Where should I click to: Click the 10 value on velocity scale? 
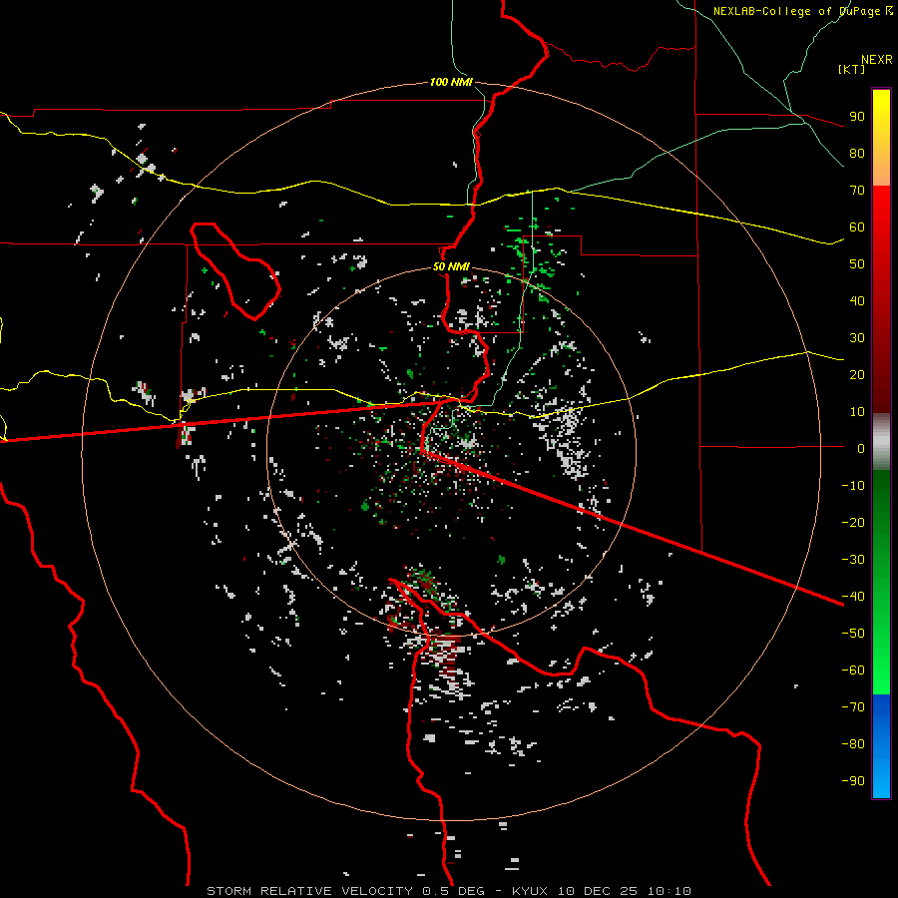click(x=857, y=412)
